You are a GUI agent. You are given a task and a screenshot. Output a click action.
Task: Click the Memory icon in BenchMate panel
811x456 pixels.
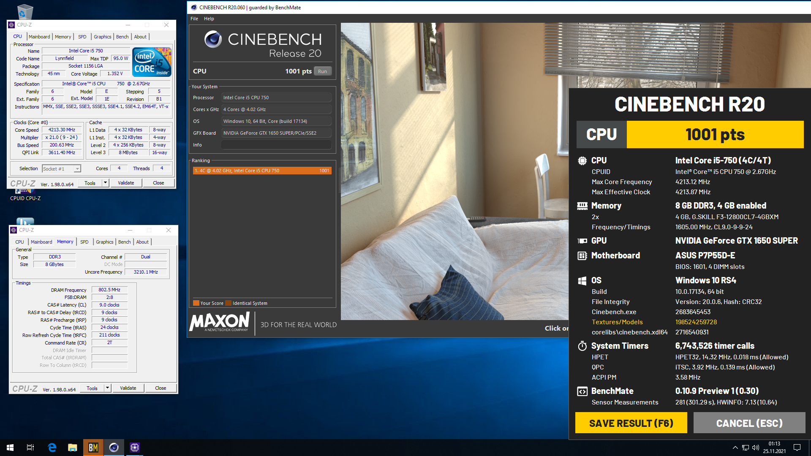[582, 206]
